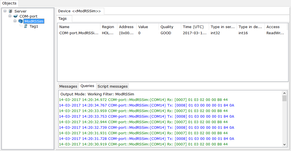Open the Objects tab
291x151 pixels.
tap(9, 3)
